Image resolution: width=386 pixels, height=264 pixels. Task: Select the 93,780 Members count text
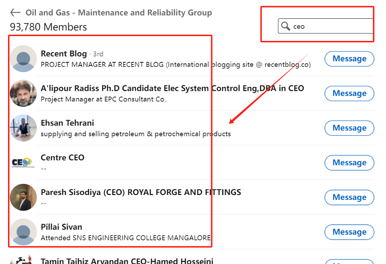click(x=48, y=27)
